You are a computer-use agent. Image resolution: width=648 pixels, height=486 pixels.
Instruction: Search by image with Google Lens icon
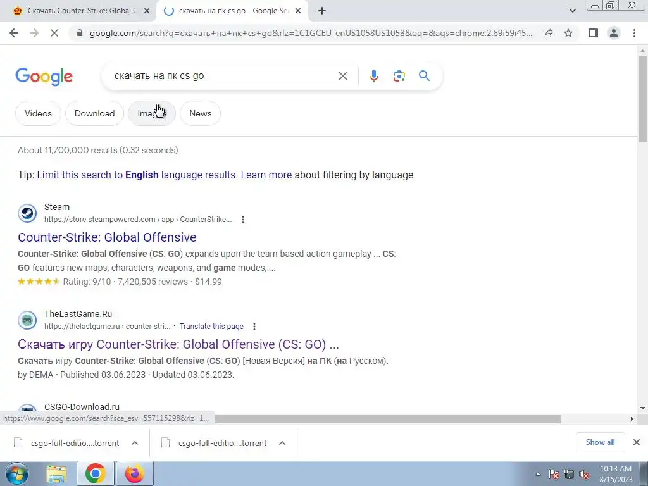point(399,76)
